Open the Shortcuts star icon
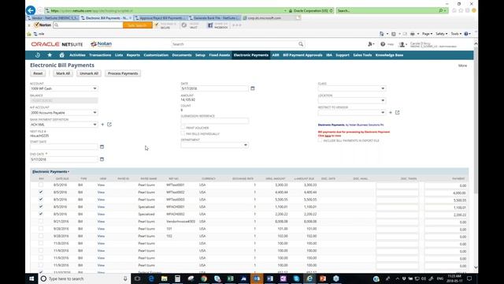504x284 pixels. (50, 55)
